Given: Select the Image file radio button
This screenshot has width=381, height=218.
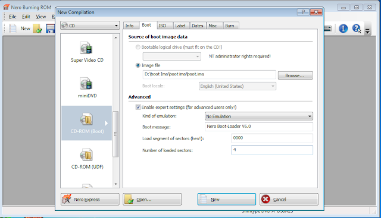Looking at the screenshot, I should (138, 65).
